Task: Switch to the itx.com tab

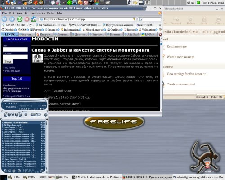Action: tap(27, 35)
